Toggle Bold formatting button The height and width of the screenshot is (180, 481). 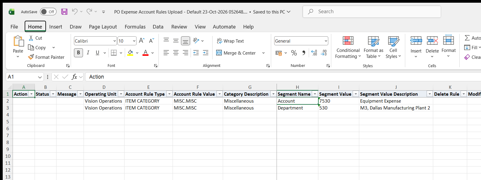[x=78, y=53]
